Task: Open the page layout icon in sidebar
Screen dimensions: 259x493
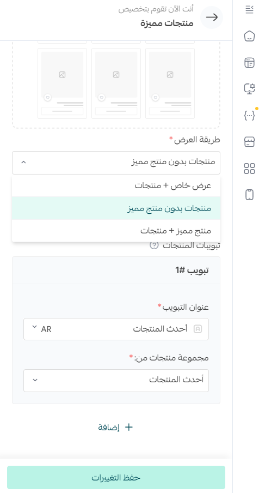Action: coord(249,63)
